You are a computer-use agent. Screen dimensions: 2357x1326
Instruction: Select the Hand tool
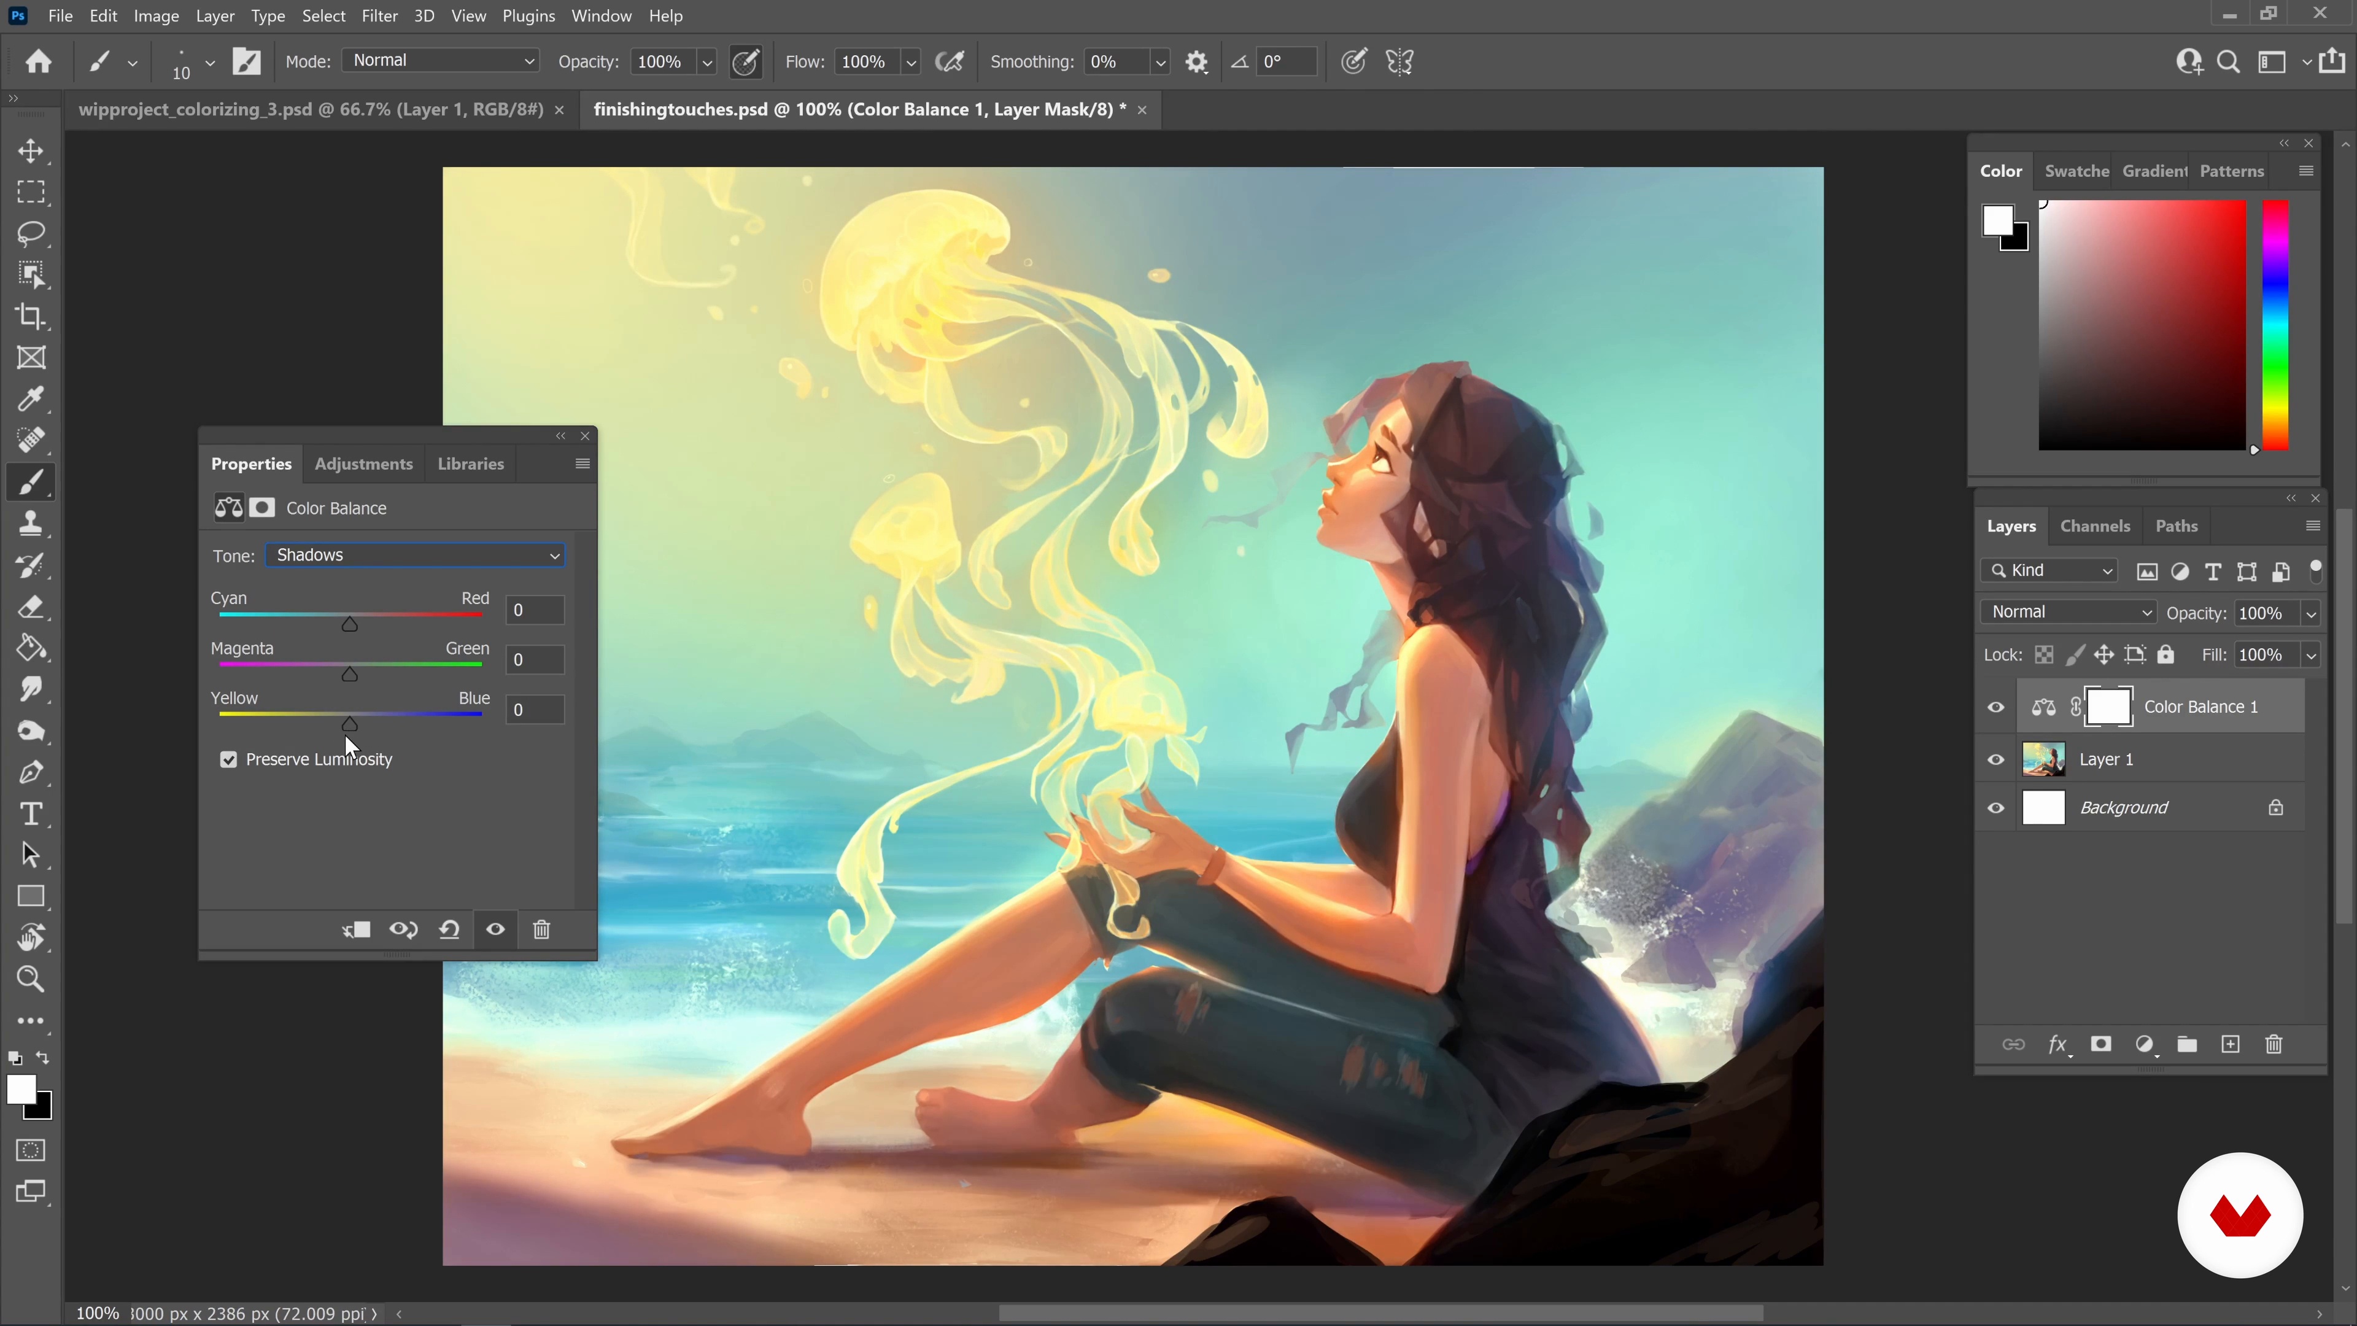31,938
